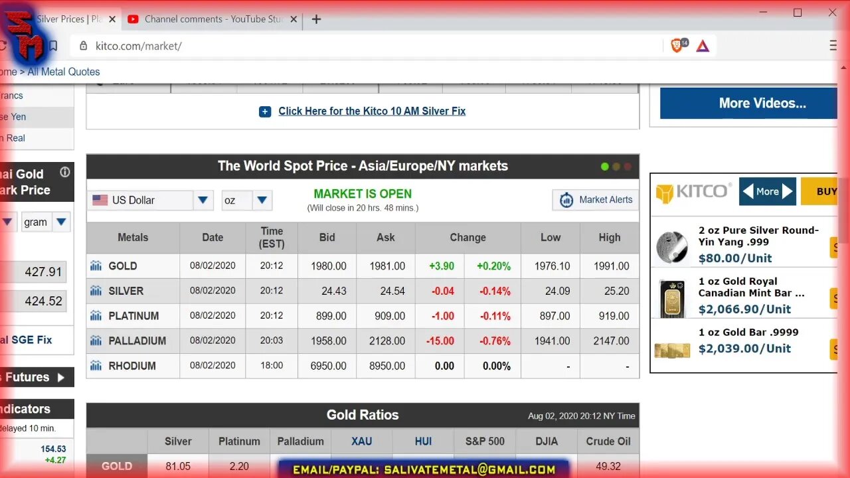Image resolution: width=850 pixels, height=478 pixels.
Task: Click the site lock icon
Action: pos(83,46)
